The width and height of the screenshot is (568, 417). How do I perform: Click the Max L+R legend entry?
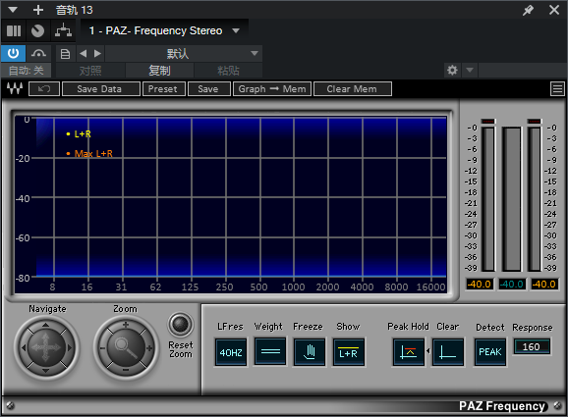(89, 154)
